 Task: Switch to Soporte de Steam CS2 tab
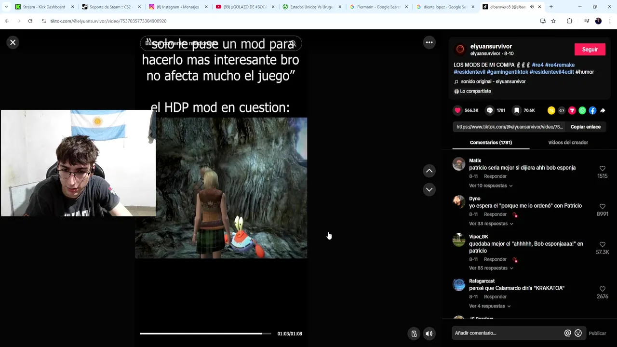[x=110, y=7]
